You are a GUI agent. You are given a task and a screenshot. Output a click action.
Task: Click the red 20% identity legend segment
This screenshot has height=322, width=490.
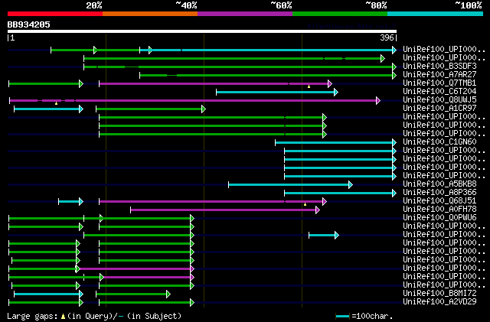click(55, 14)
